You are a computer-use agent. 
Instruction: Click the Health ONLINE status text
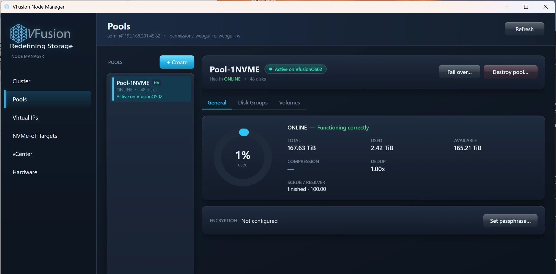225,79
